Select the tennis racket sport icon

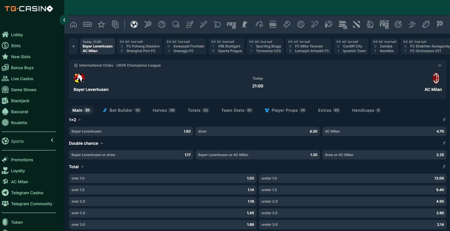148,25
